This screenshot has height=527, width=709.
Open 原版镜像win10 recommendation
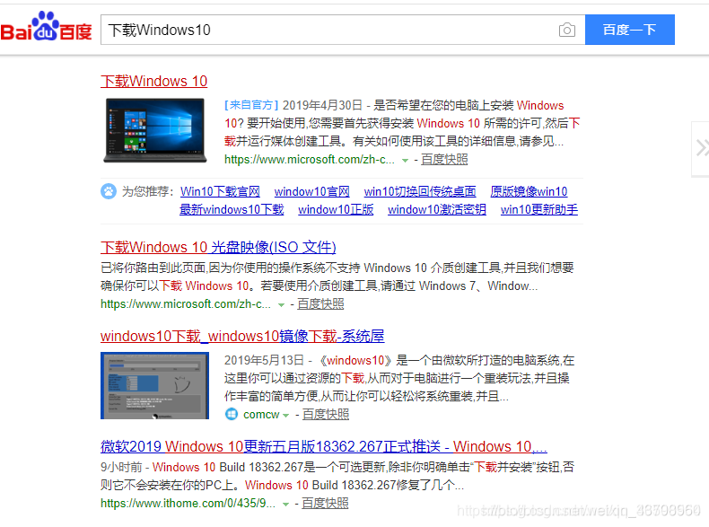pos(529,192)
